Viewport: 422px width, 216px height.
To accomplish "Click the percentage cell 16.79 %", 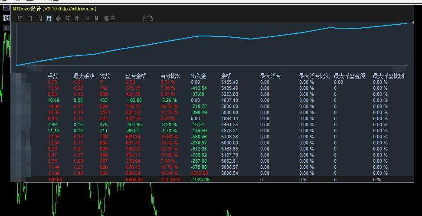I will 169,106.
